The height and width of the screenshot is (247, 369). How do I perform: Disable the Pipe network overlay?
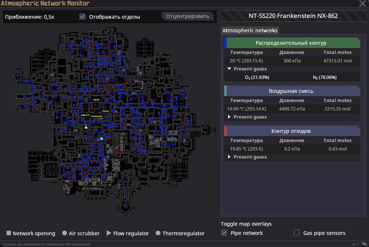[224, 233]
